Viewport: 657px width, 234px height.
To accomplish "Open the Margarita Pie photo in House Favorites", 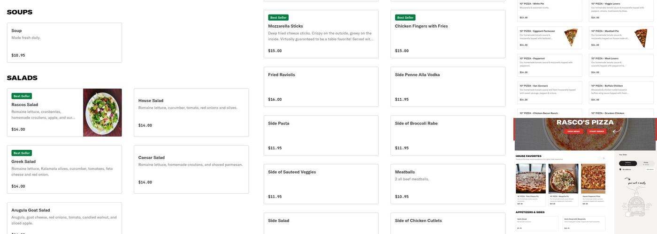I will 563,178.
